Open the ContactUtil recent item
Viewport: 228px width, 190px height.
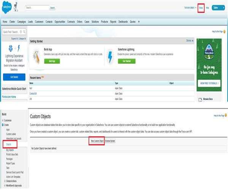[x=33, y=93]
